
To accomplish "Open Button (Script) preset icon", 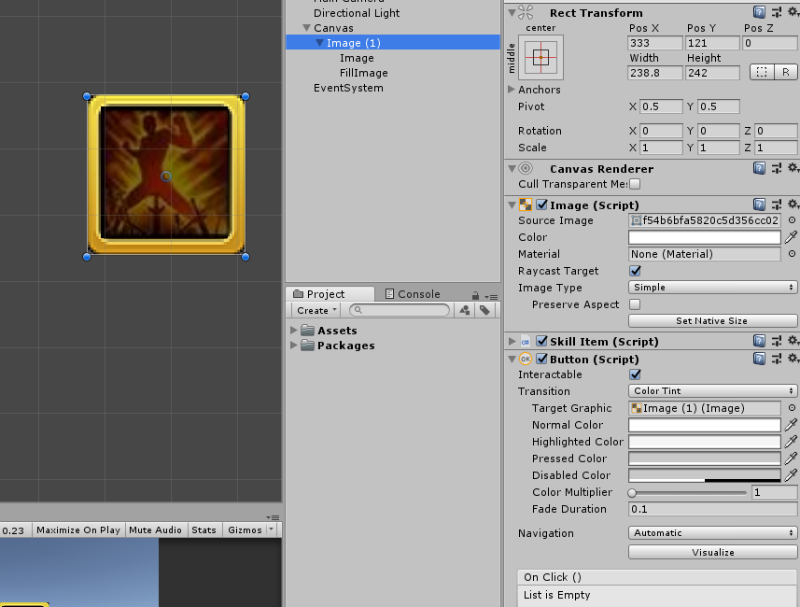I will pos(776,359).
